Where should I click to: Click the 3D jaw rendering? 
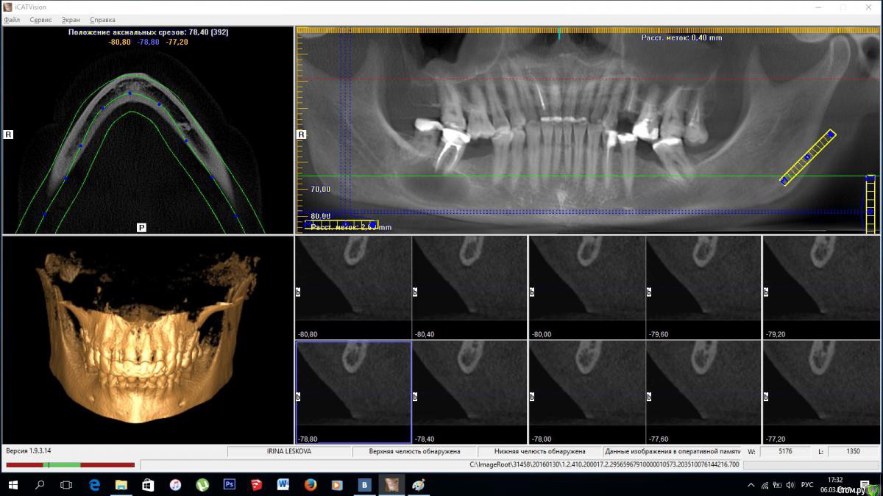[147, 338]
